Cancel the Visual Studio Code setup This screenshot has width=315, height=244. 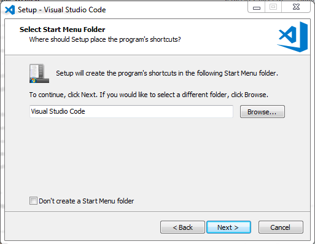(x=281, y=227)
